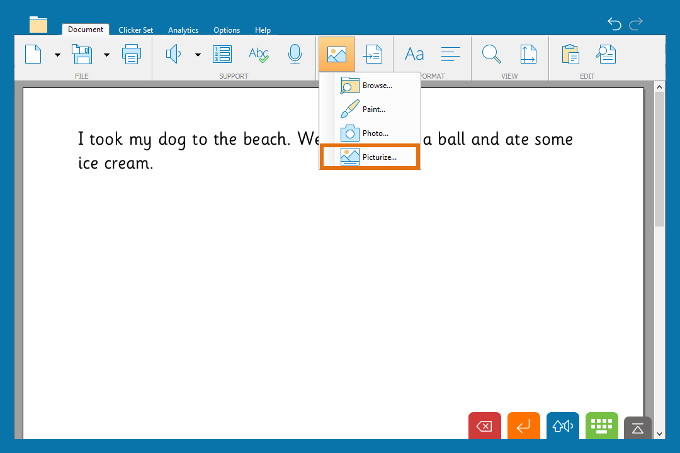This screenshot has width=680, height=453.
Task: Open the word predictor list icon
Action: tap(222, 54)
